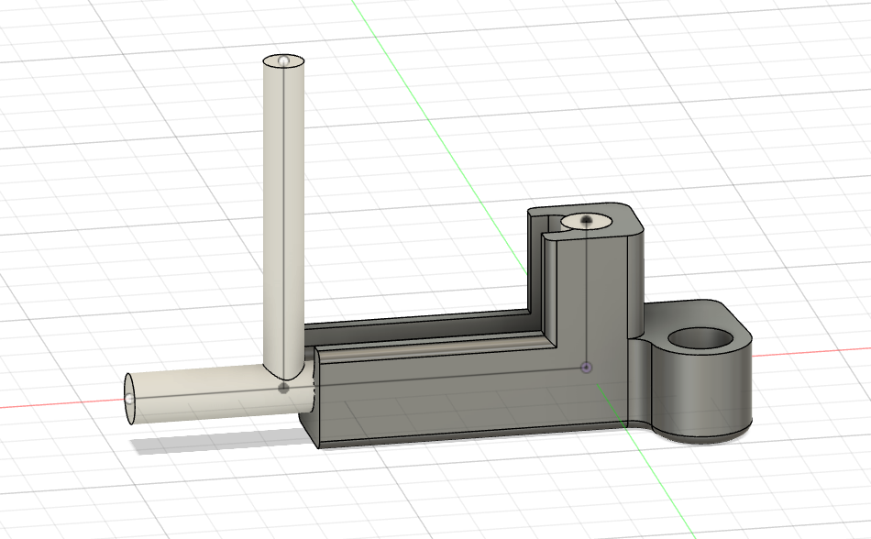Select the sketch point on the horizontal cylinder's left end
Image resolution: width=871 pixels, height=539 pixels.
130,398
